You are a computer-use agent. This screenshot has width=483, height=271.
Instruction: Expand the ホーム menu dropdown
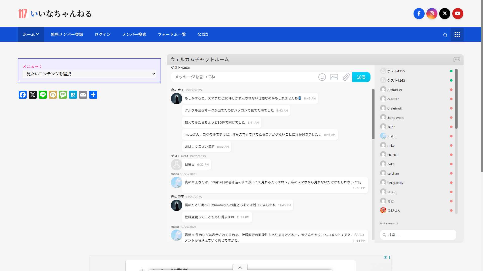tap(31, 34)
